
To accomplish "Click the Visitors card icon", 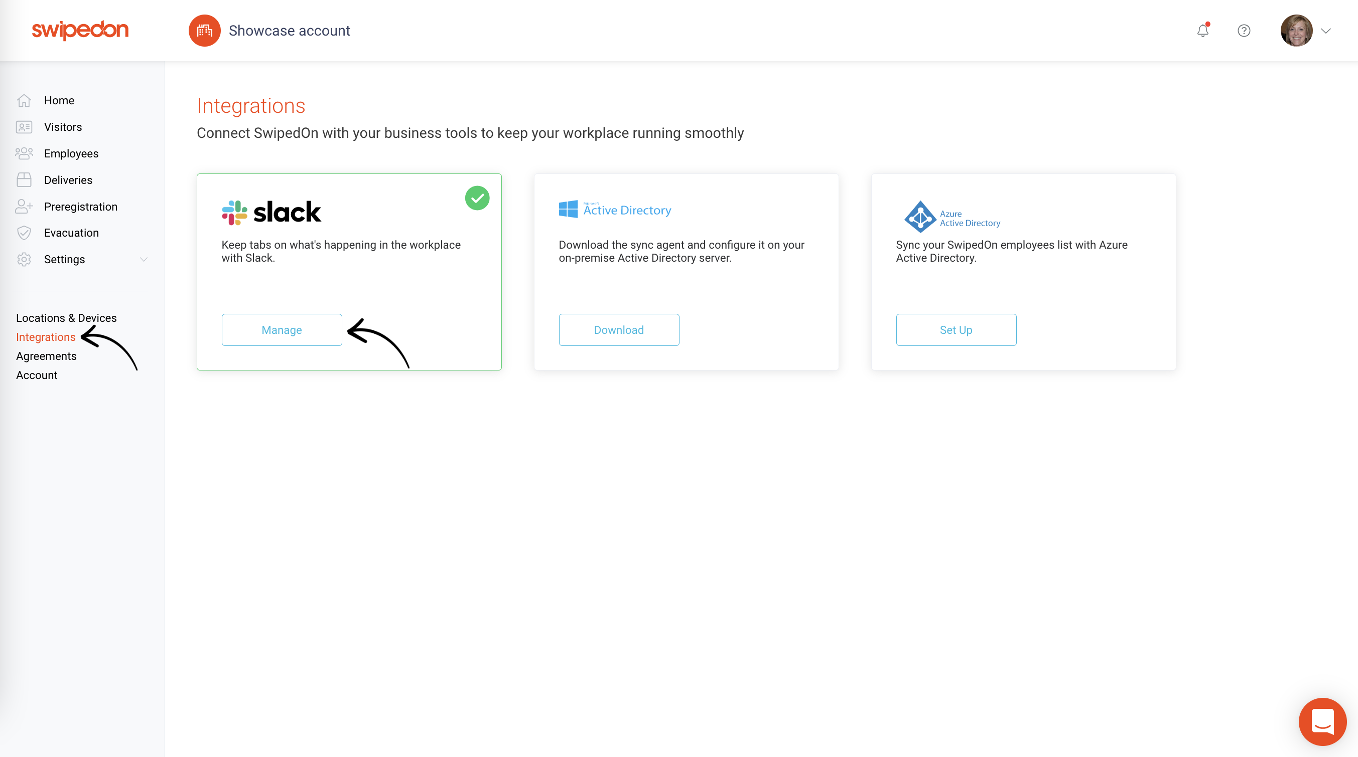I will pyautogui.click(x=24, y=127).
